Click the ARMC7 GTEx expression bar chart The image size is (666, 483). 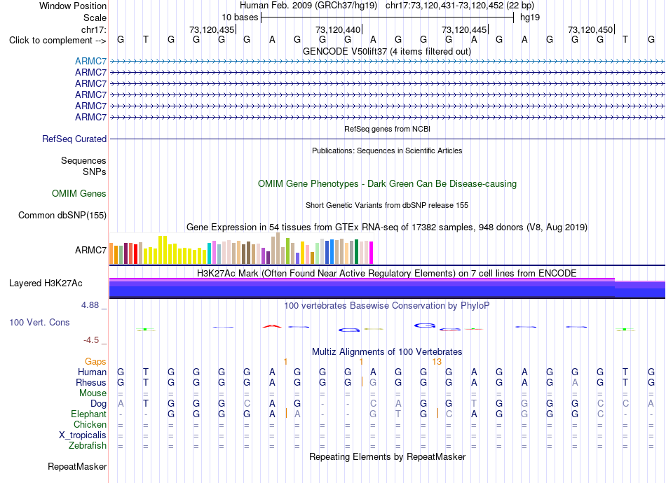pos(241,248)
